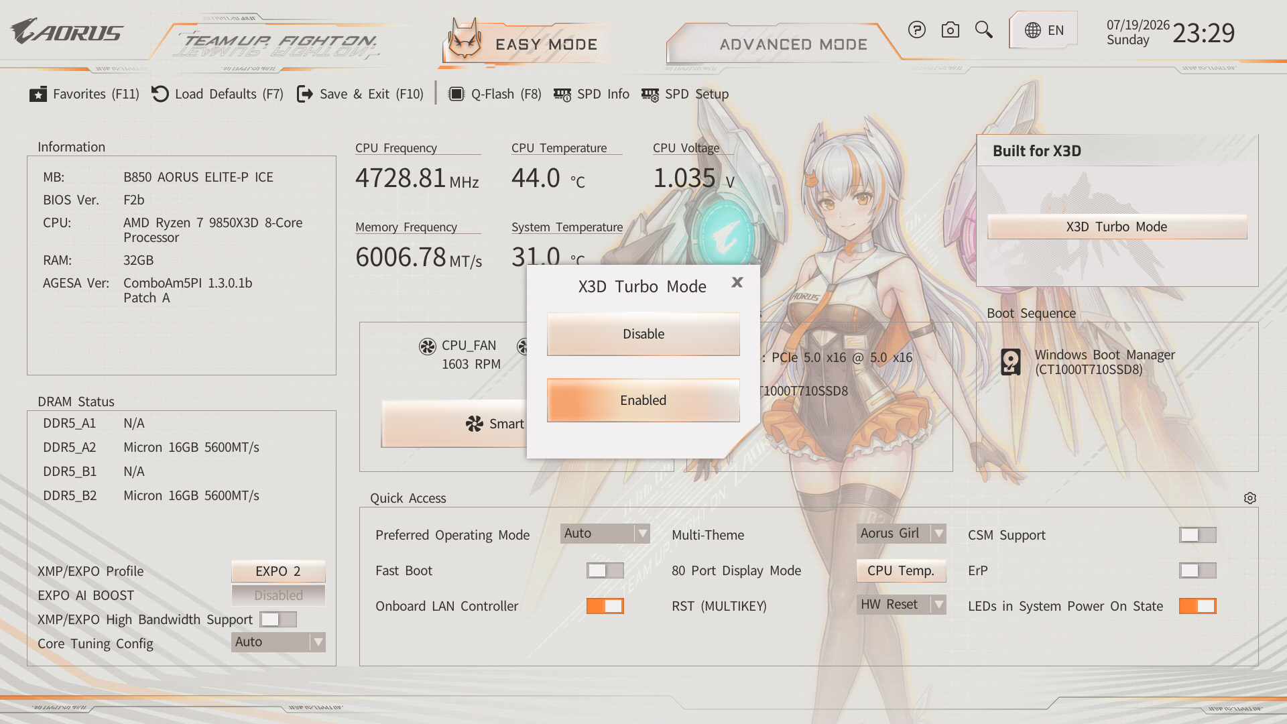Click the Load Defaults circular arrow icon

pos(160,95)
